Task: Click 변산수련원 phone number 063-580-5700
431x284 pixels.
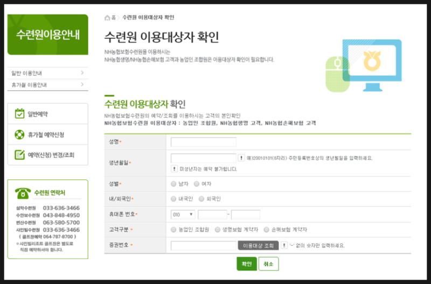Action: tap(61, 222)
